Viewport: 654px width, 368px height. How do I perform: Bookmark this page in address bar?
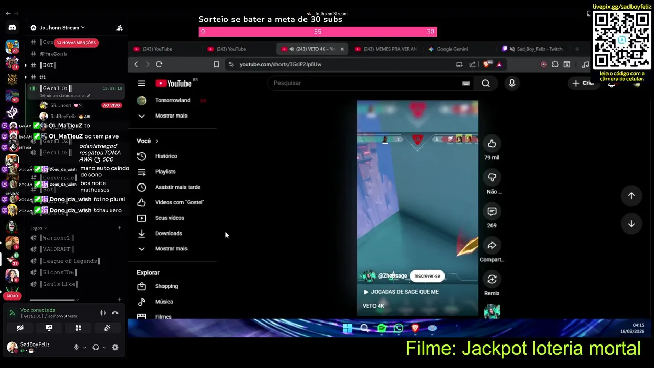click(216, 64)
